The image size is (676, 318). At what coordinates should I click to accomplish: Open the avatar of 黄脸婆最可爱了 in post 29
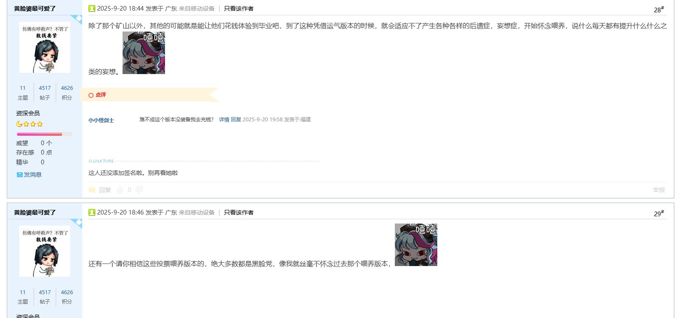45,251
